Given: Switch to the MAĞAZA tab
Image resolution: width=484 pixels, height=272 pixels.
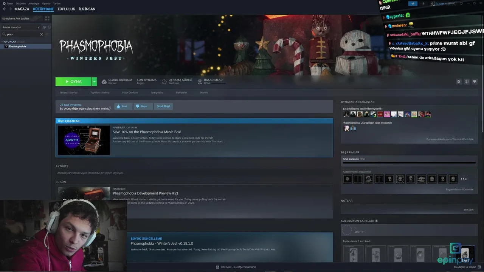Looking at the screenshot, I should (22, 9).
